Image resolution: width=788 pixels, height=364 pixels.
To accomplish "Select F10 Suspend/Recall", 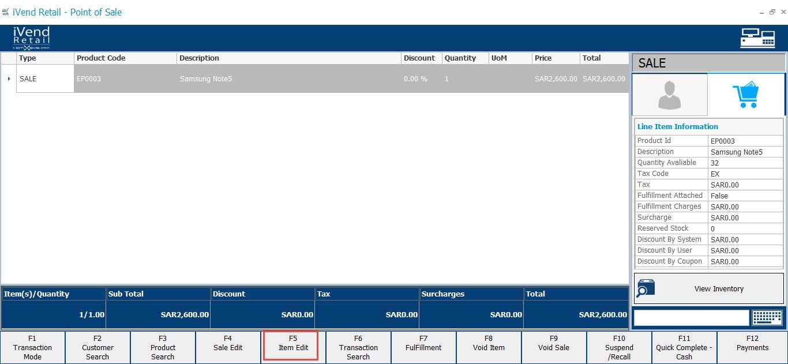I will [619, 347].
